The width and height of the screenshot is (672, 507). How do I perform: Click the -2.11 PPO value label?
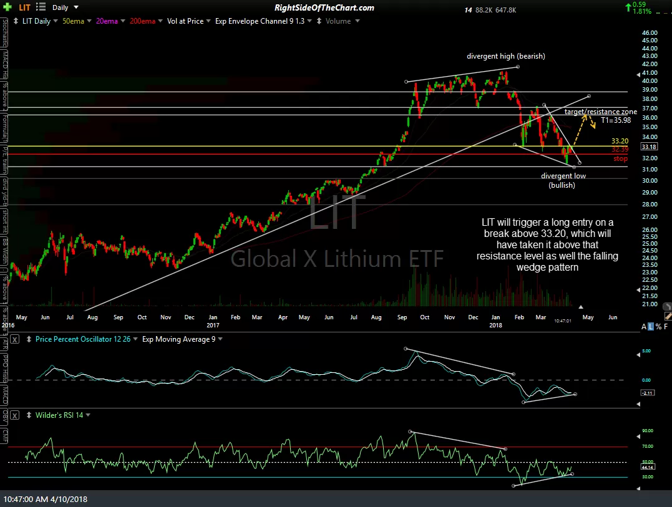point(647,393)
